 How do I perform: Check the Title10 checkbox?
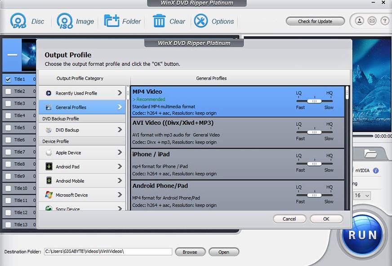(x=8, y=188)
